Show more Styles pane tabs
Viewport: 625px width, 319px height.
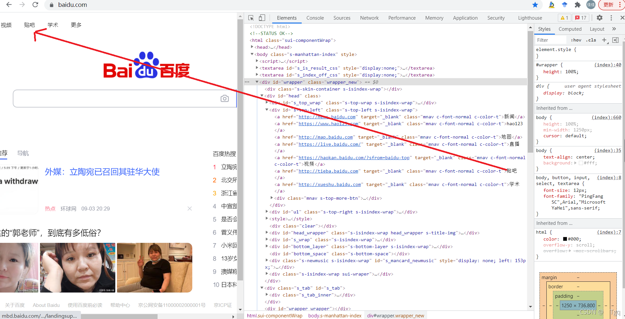tap(614, 29)
